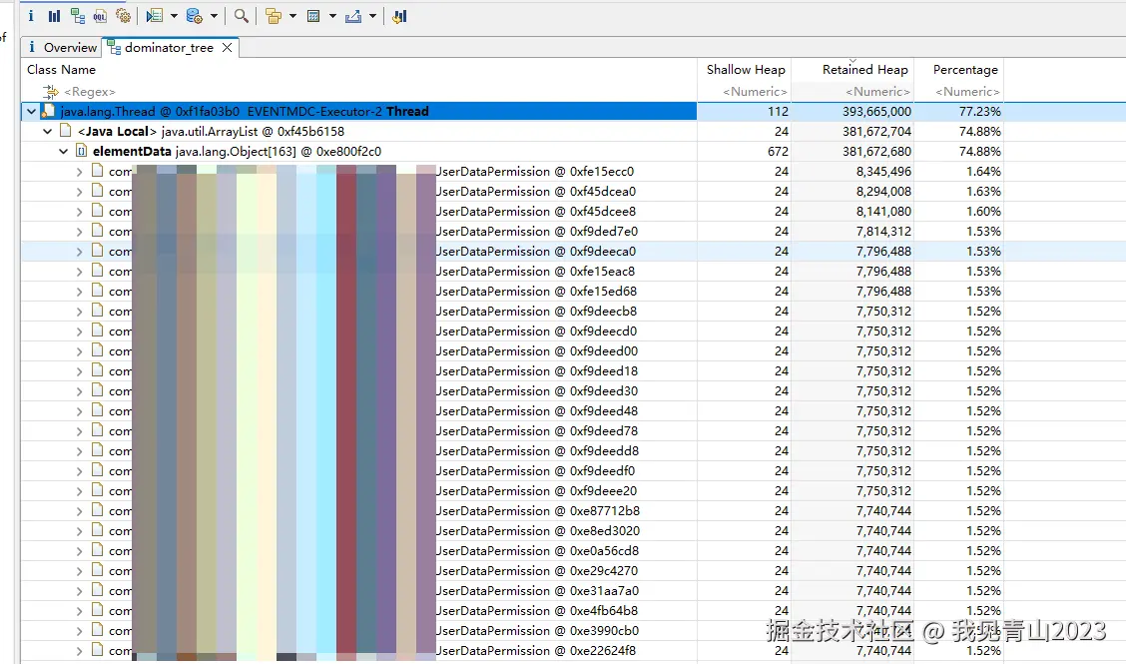Click object icon for 0xf9deecb8 row

(98, 311)
